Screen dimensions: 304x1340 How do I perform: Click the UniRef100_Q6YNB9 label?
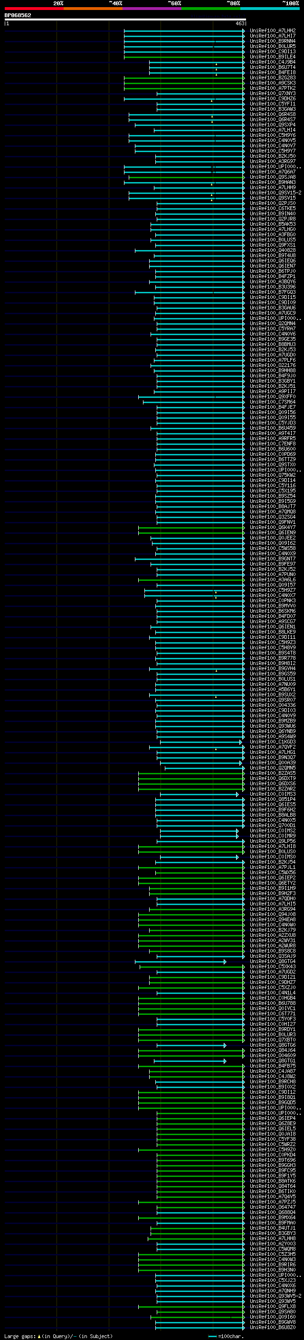click(273, 732)
